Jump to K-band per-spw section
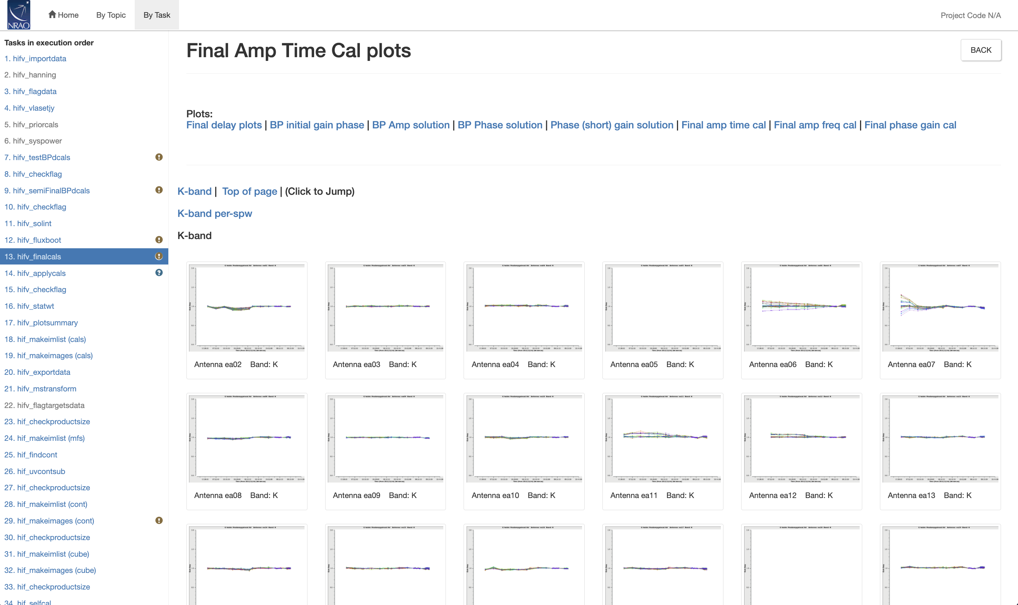Screen dimensions: 1018x605 tap(214, 214)
